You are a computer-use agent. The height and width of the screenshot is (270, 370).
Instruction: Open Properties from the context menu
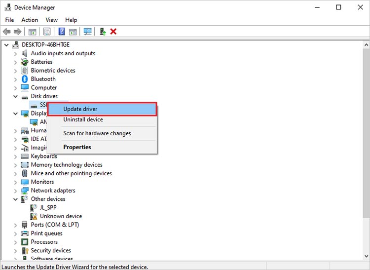click(77, 147)
